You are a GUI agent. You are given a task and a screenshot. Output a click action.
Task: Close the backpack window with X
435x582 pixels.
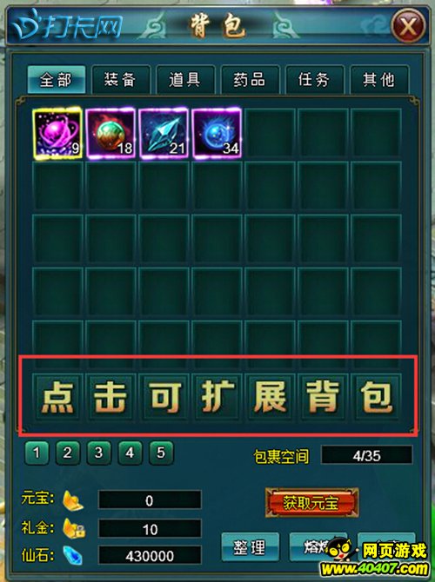pos(408,26)
